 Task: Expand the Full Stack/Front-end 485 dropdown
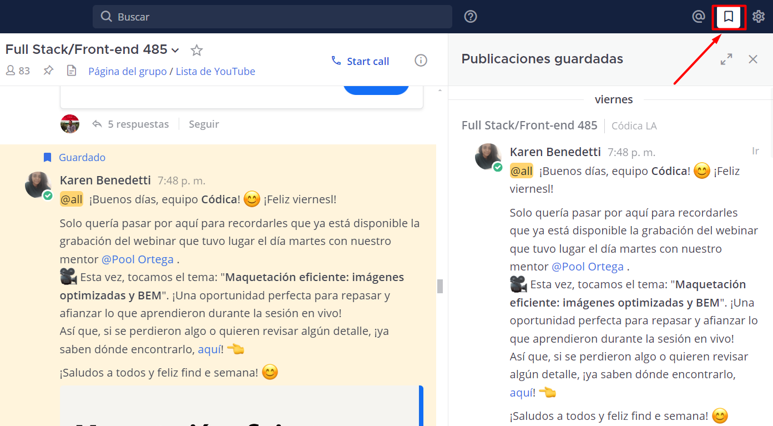pyautogui.click(x=175, y=49)
